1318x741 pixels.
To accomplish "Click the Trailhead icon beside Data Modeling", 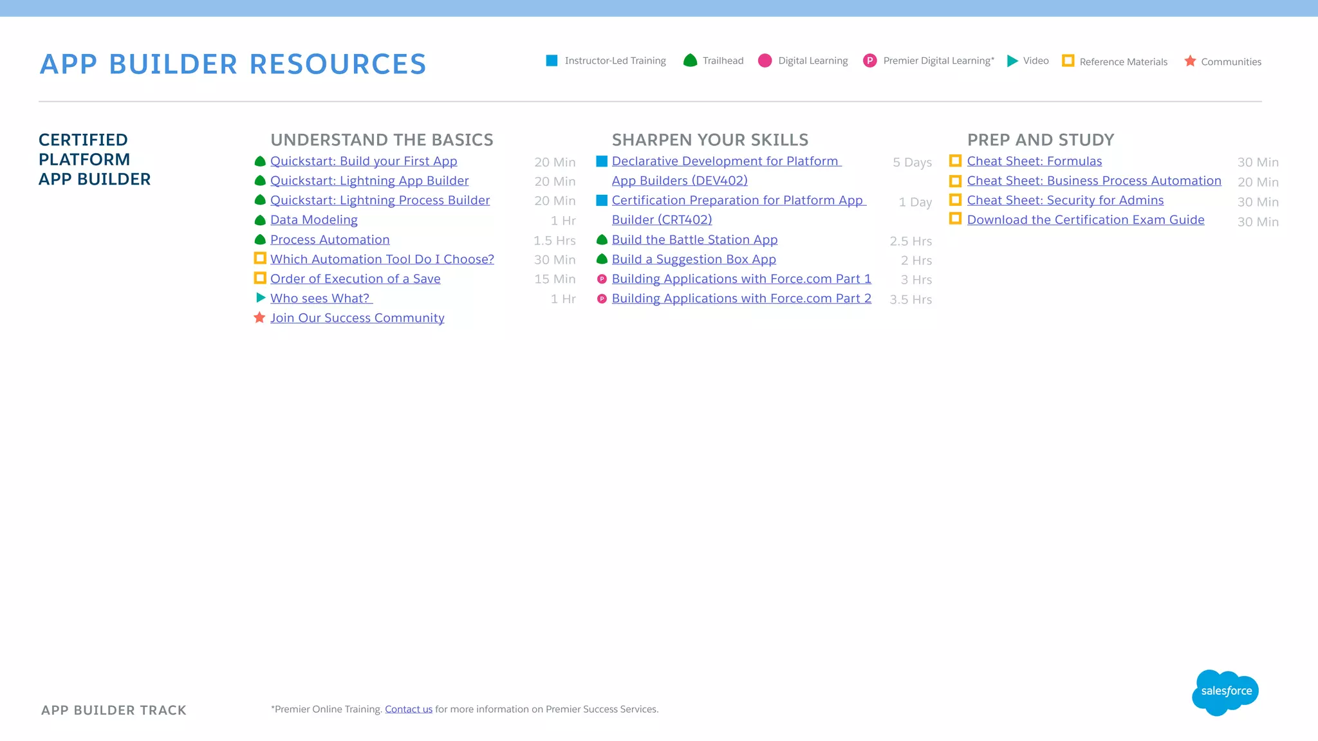I will click(x=260, y=220).
